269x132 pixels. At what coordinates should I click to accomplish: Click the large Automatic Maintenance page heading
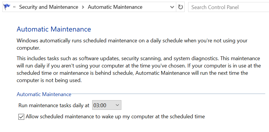54,29
